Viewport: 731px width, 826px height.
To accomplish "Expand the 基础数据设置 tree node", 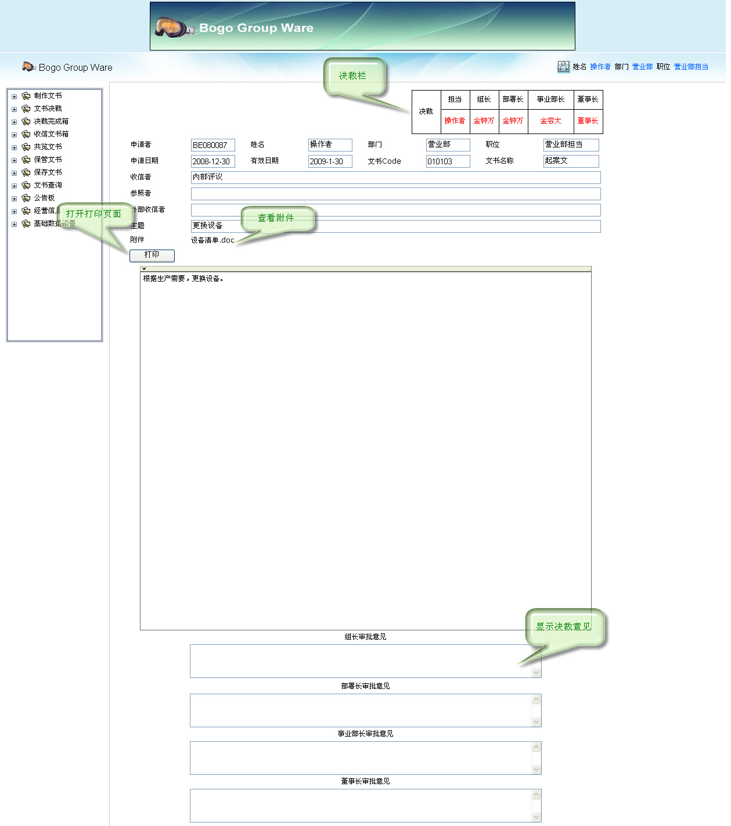I will tap(13, 223).
